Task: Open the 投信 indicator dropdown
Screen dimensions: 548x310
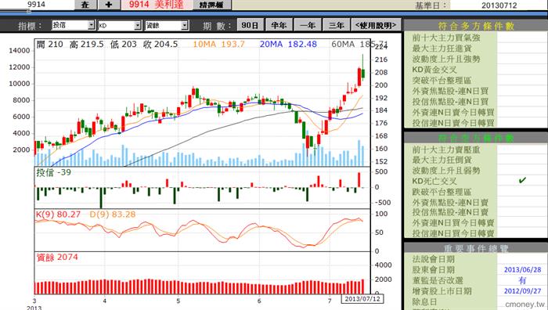Action: click(73, 25)
